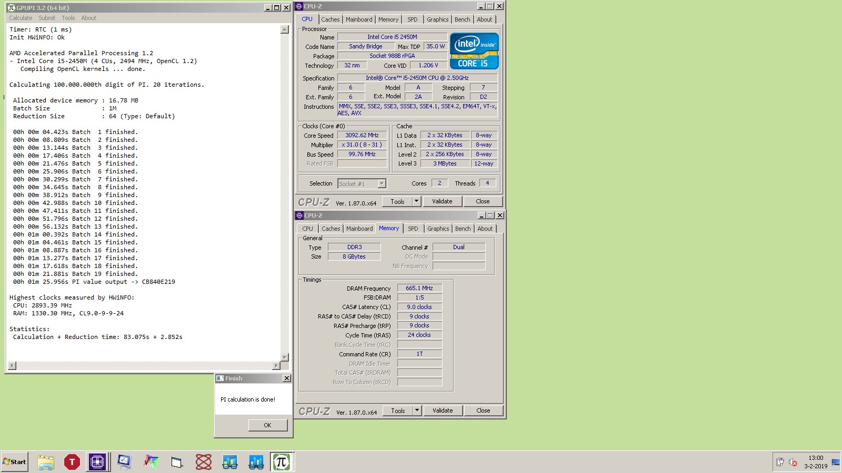Click the GPUPI horizontal scroll-right arrow
This screenshot has width=842, height=473.
point(276,365)
